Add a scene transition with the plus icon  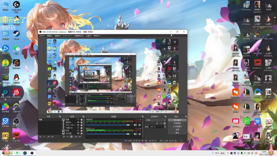[x=157, y=123]
